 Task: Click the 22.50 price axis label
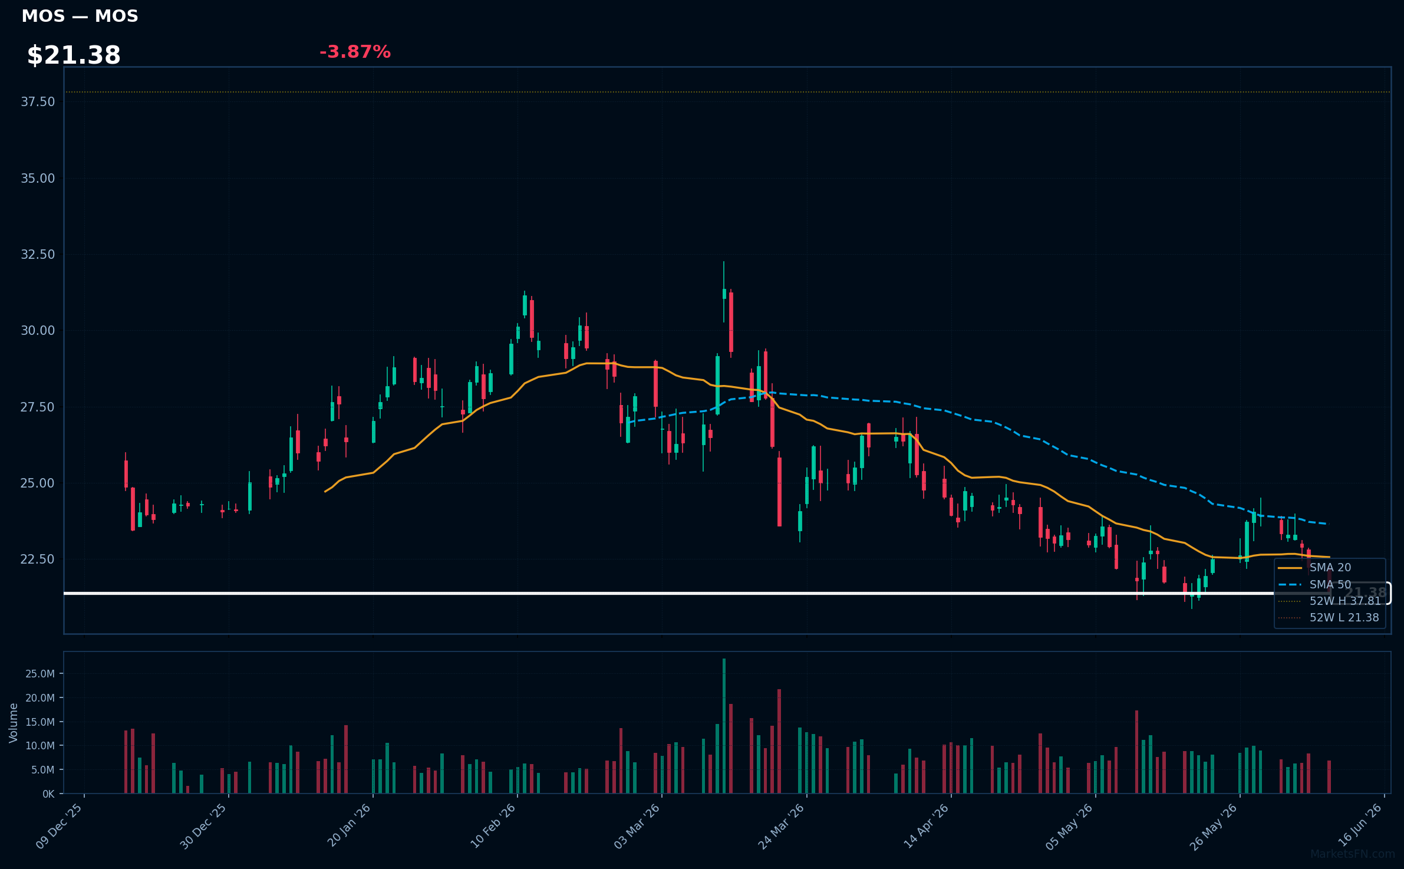38,559
